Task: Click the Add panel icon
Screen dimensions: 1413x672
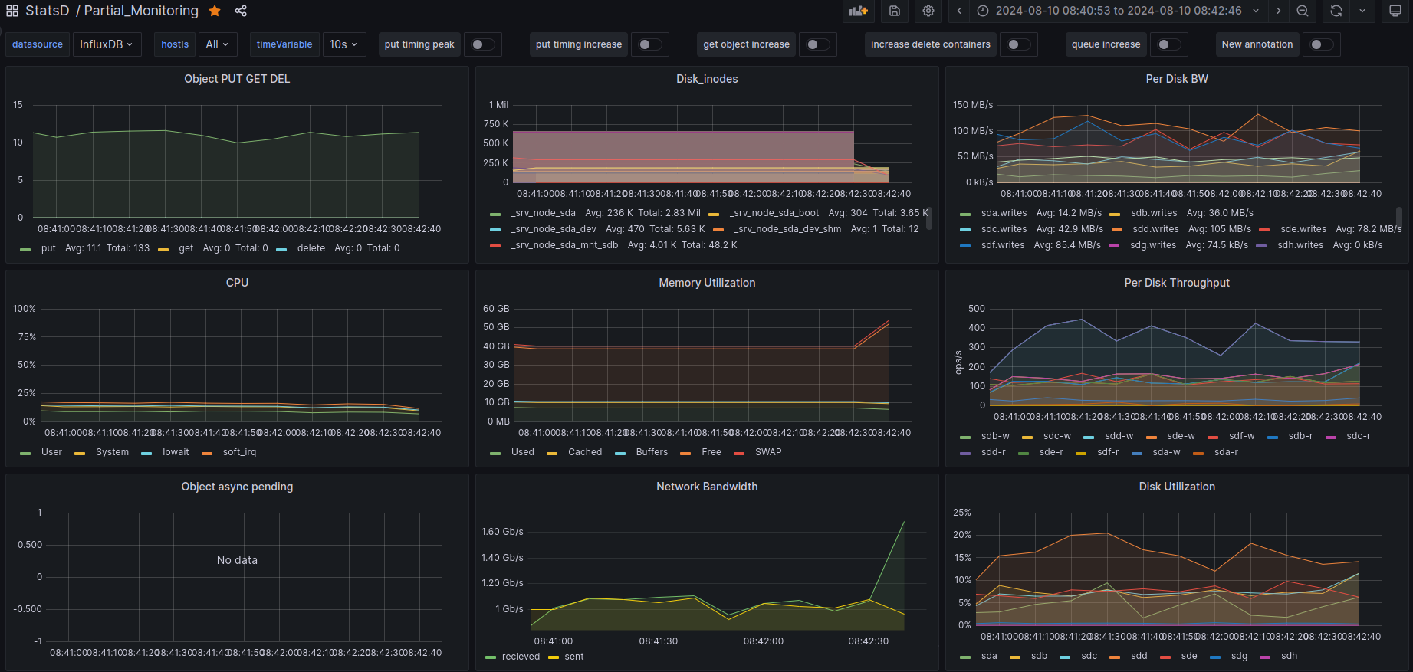Action: (859, 11)
